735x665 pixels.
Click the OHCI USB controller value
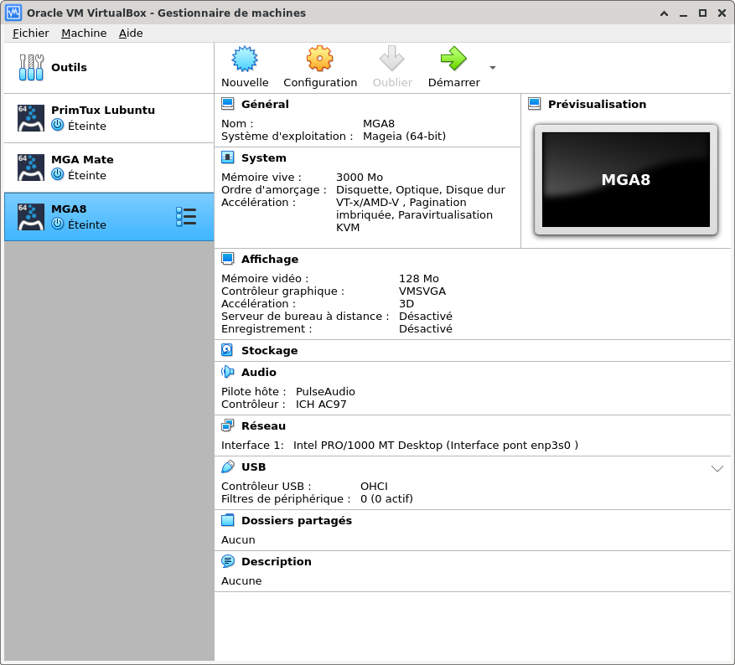(x=374, y=486)
